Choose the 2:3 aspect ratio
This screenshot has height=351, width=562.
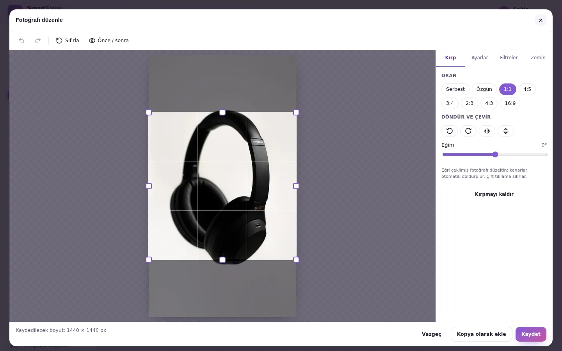[x=470, y=103]
